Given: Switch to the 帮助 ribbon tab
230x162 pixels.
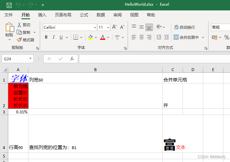Looking at the screenshot, I should pos(151,15).
